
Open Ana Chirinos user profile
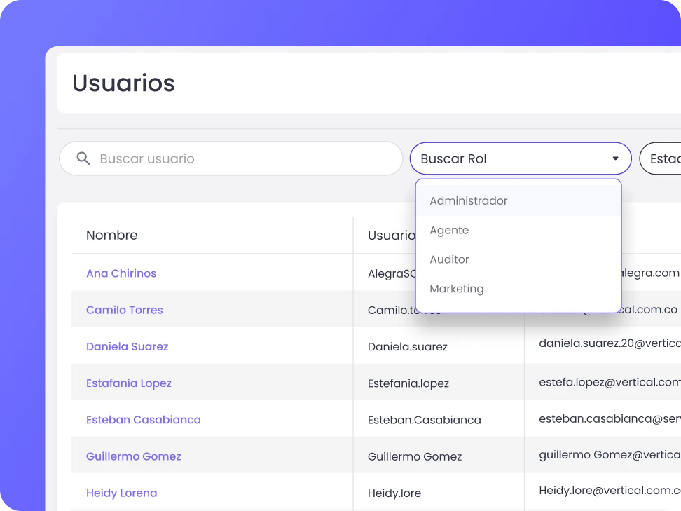click(x=121, y=273)
